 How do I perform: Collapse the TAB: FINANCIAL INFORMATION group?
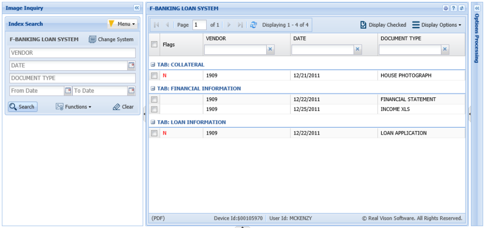(152, 89)
